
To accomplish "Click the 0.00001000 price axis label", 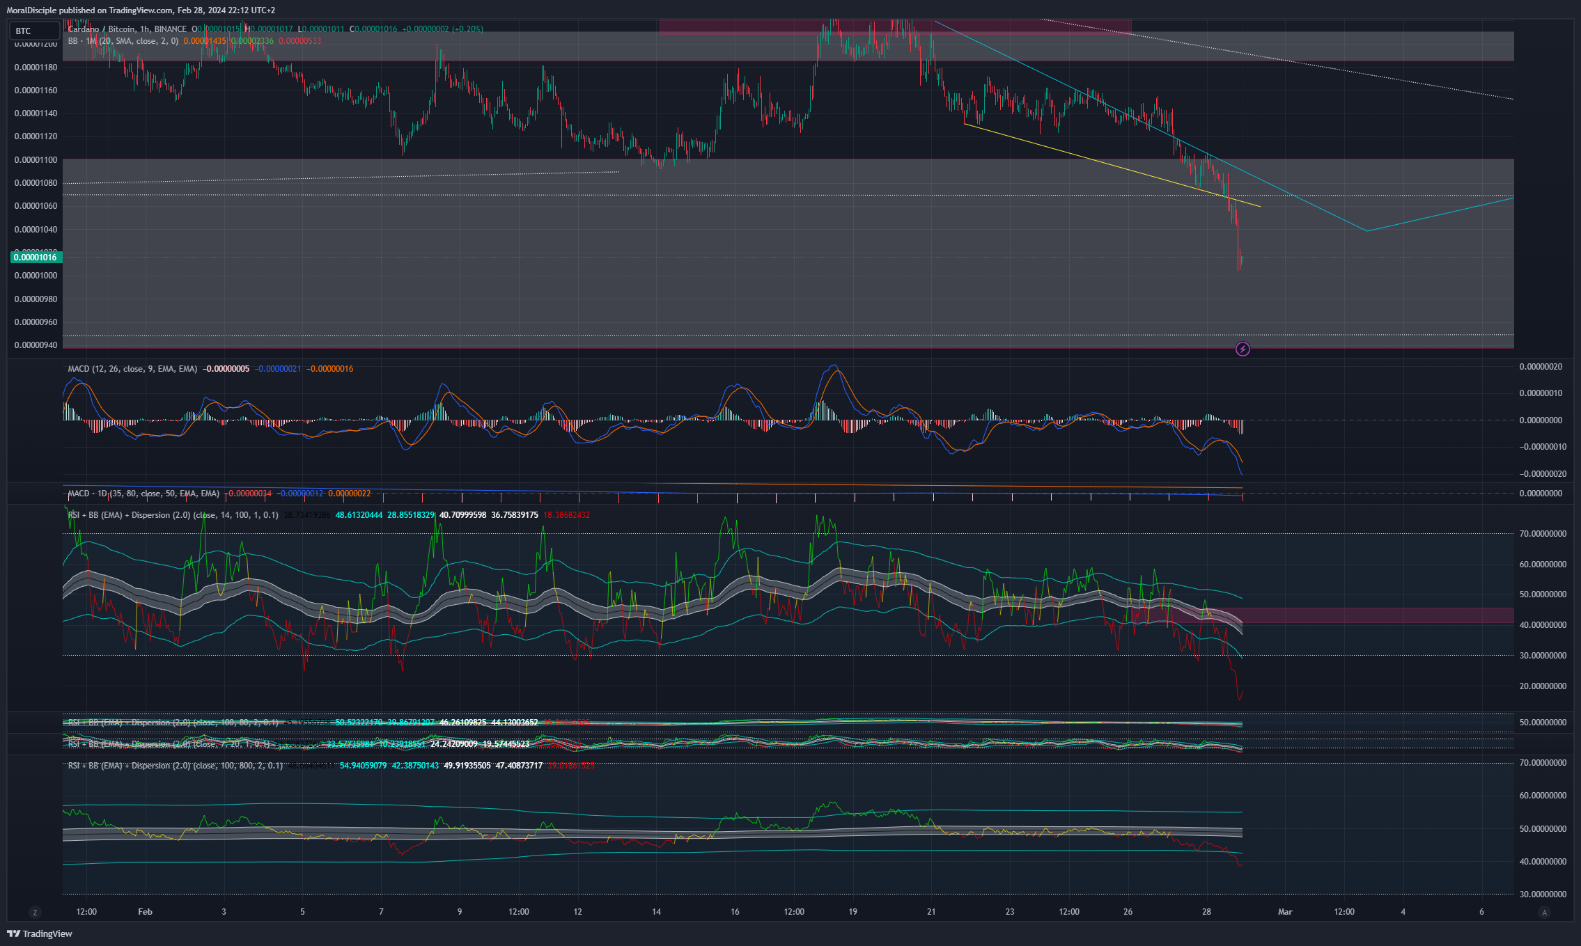I will tap(36, 276).
